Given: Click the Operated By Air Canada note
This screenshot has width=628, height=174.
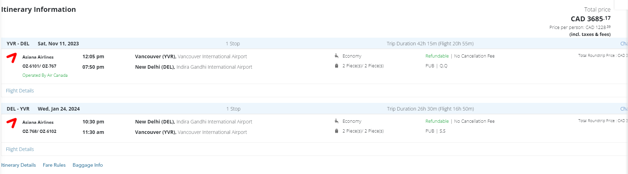Looking at the screenshot, I should click(x=45, y=75).
